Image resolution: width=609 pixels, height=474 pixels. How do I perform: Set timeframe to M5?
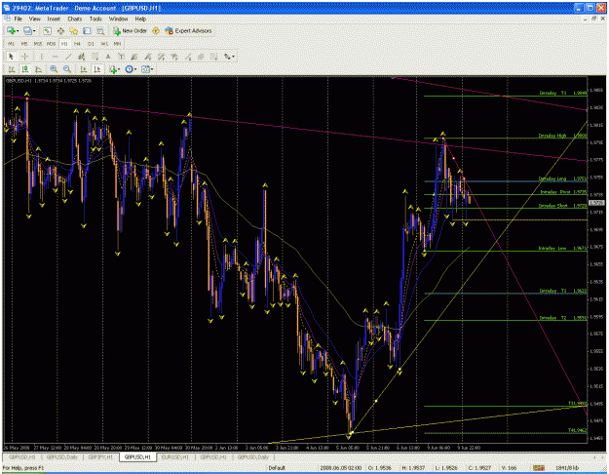[x=24, y=44]
